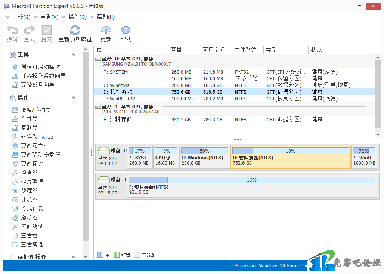Collapse the Operations (操作) section
Screen dimensions: 384x274
point(73,98)
